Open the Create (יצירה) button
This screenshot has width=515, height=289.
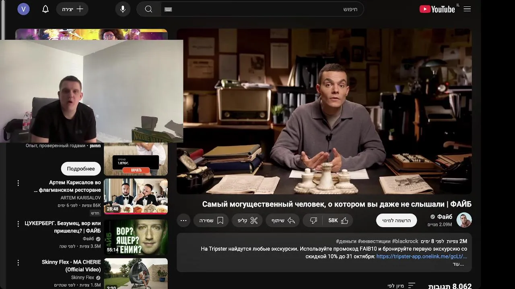(x=72, y=9)
